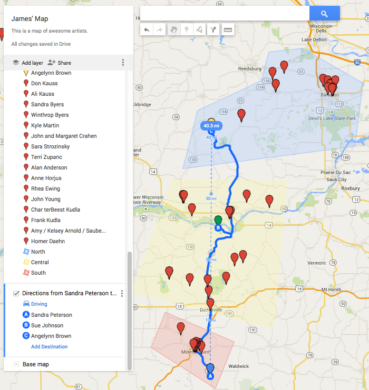Click the Base map label
This screenshot has height=390, width=369.
coord(36,364)
